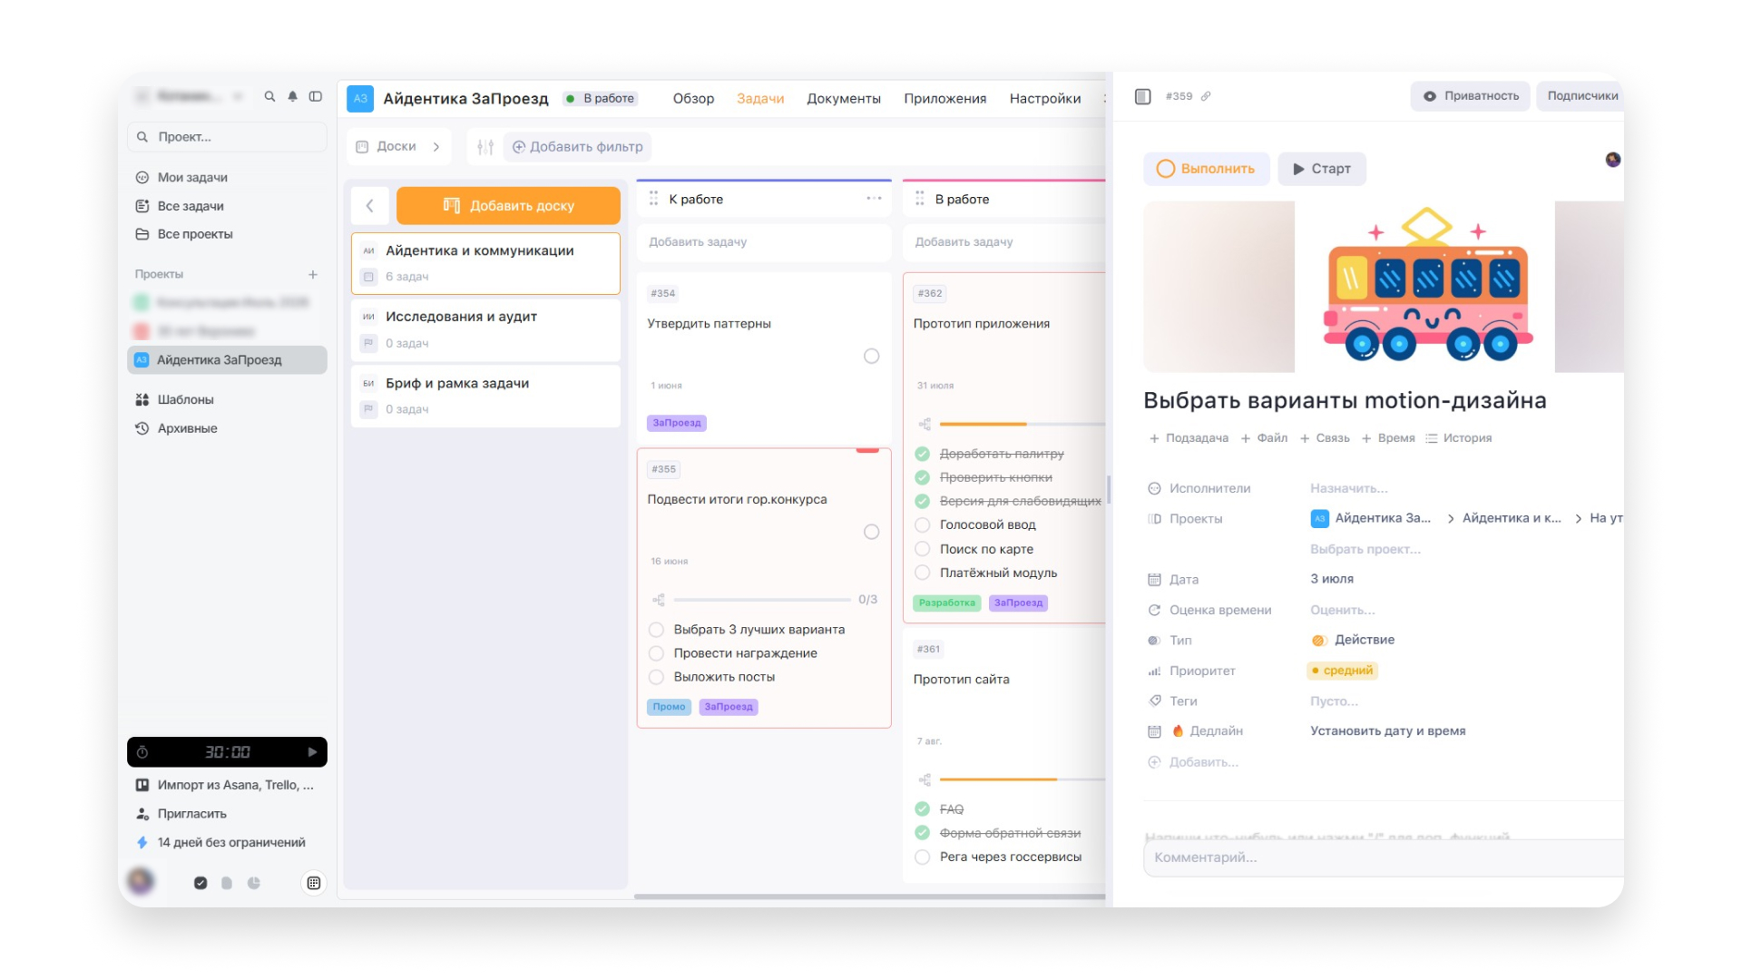The height and width of the screenshot is (980, 1742).
Task: Check subtask Рега через госсервисы
Action: (923, 857)
